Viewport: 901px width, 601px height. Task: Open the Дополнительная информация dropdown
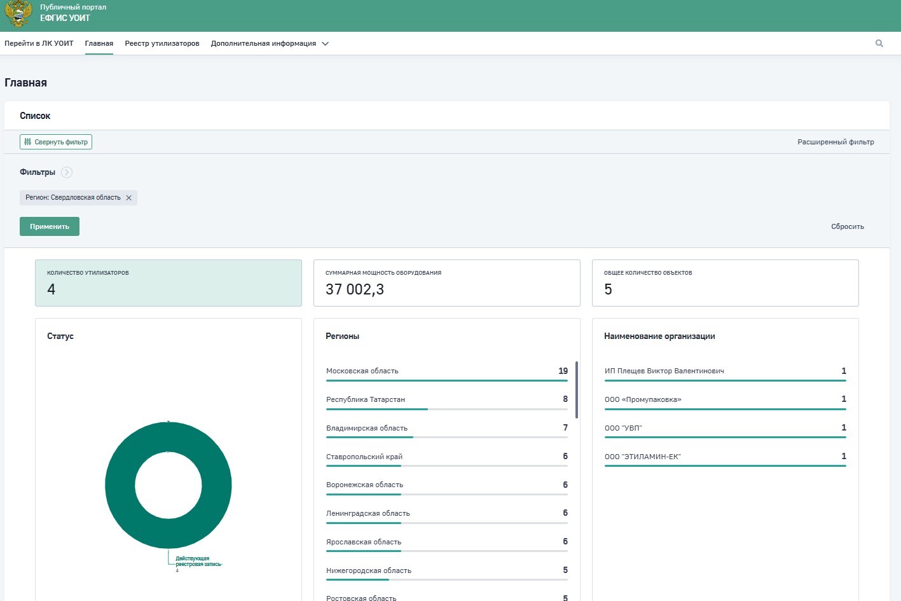270,44
